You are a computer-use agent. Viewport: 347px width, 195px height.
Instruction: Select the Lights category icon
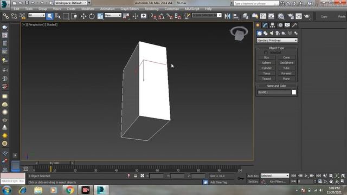[x=272, y=33]
